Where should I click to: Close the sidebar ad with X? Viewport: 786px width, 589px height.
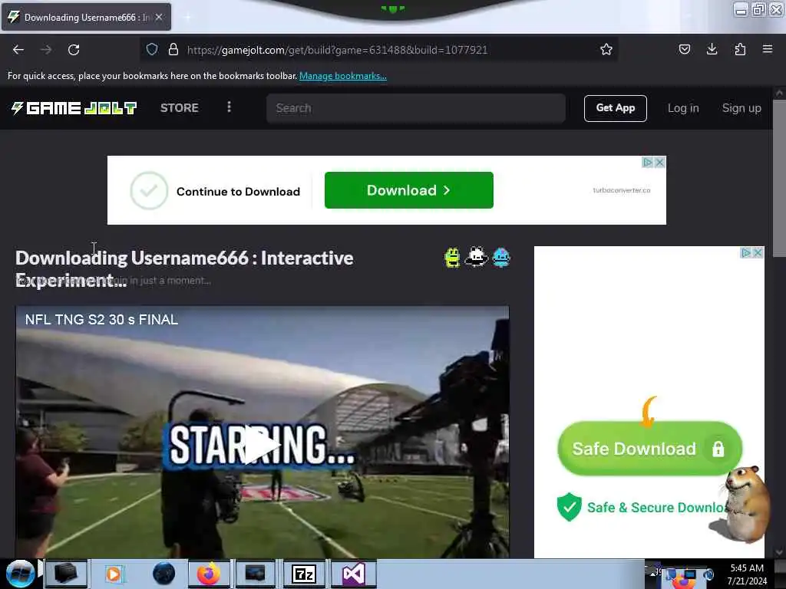pyautogui.click(x=758, y=253)
